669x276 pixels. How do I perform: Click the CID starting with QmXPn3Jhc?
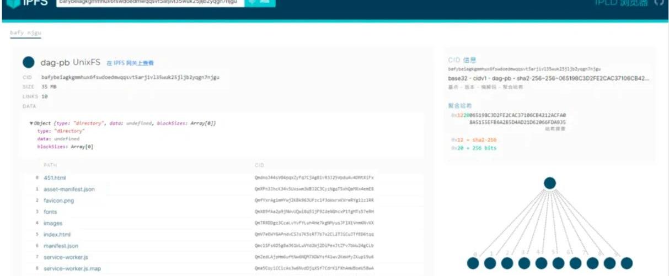pyautogui.click(x=314, y=189)
